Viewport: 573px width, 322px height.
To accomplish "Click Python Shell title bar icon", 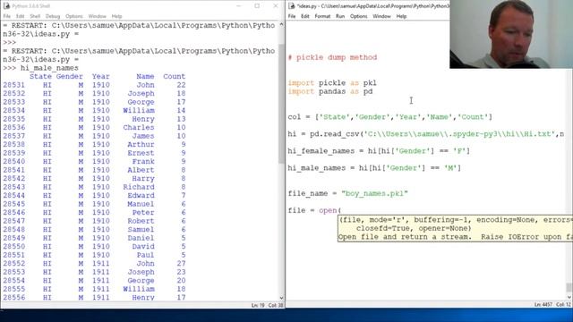I will pos(6,6).
